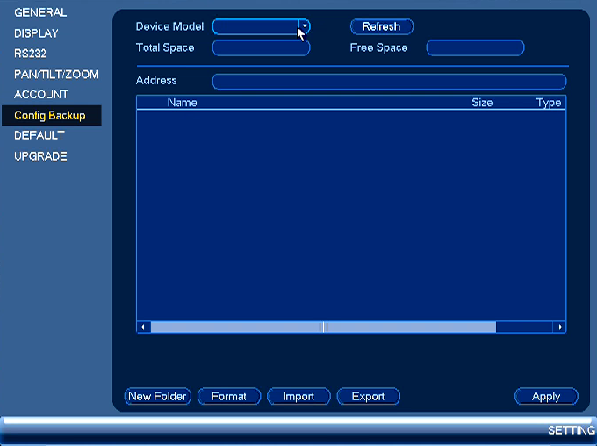Click the Format button
The image size is (597, 446).
coord(229,396)
